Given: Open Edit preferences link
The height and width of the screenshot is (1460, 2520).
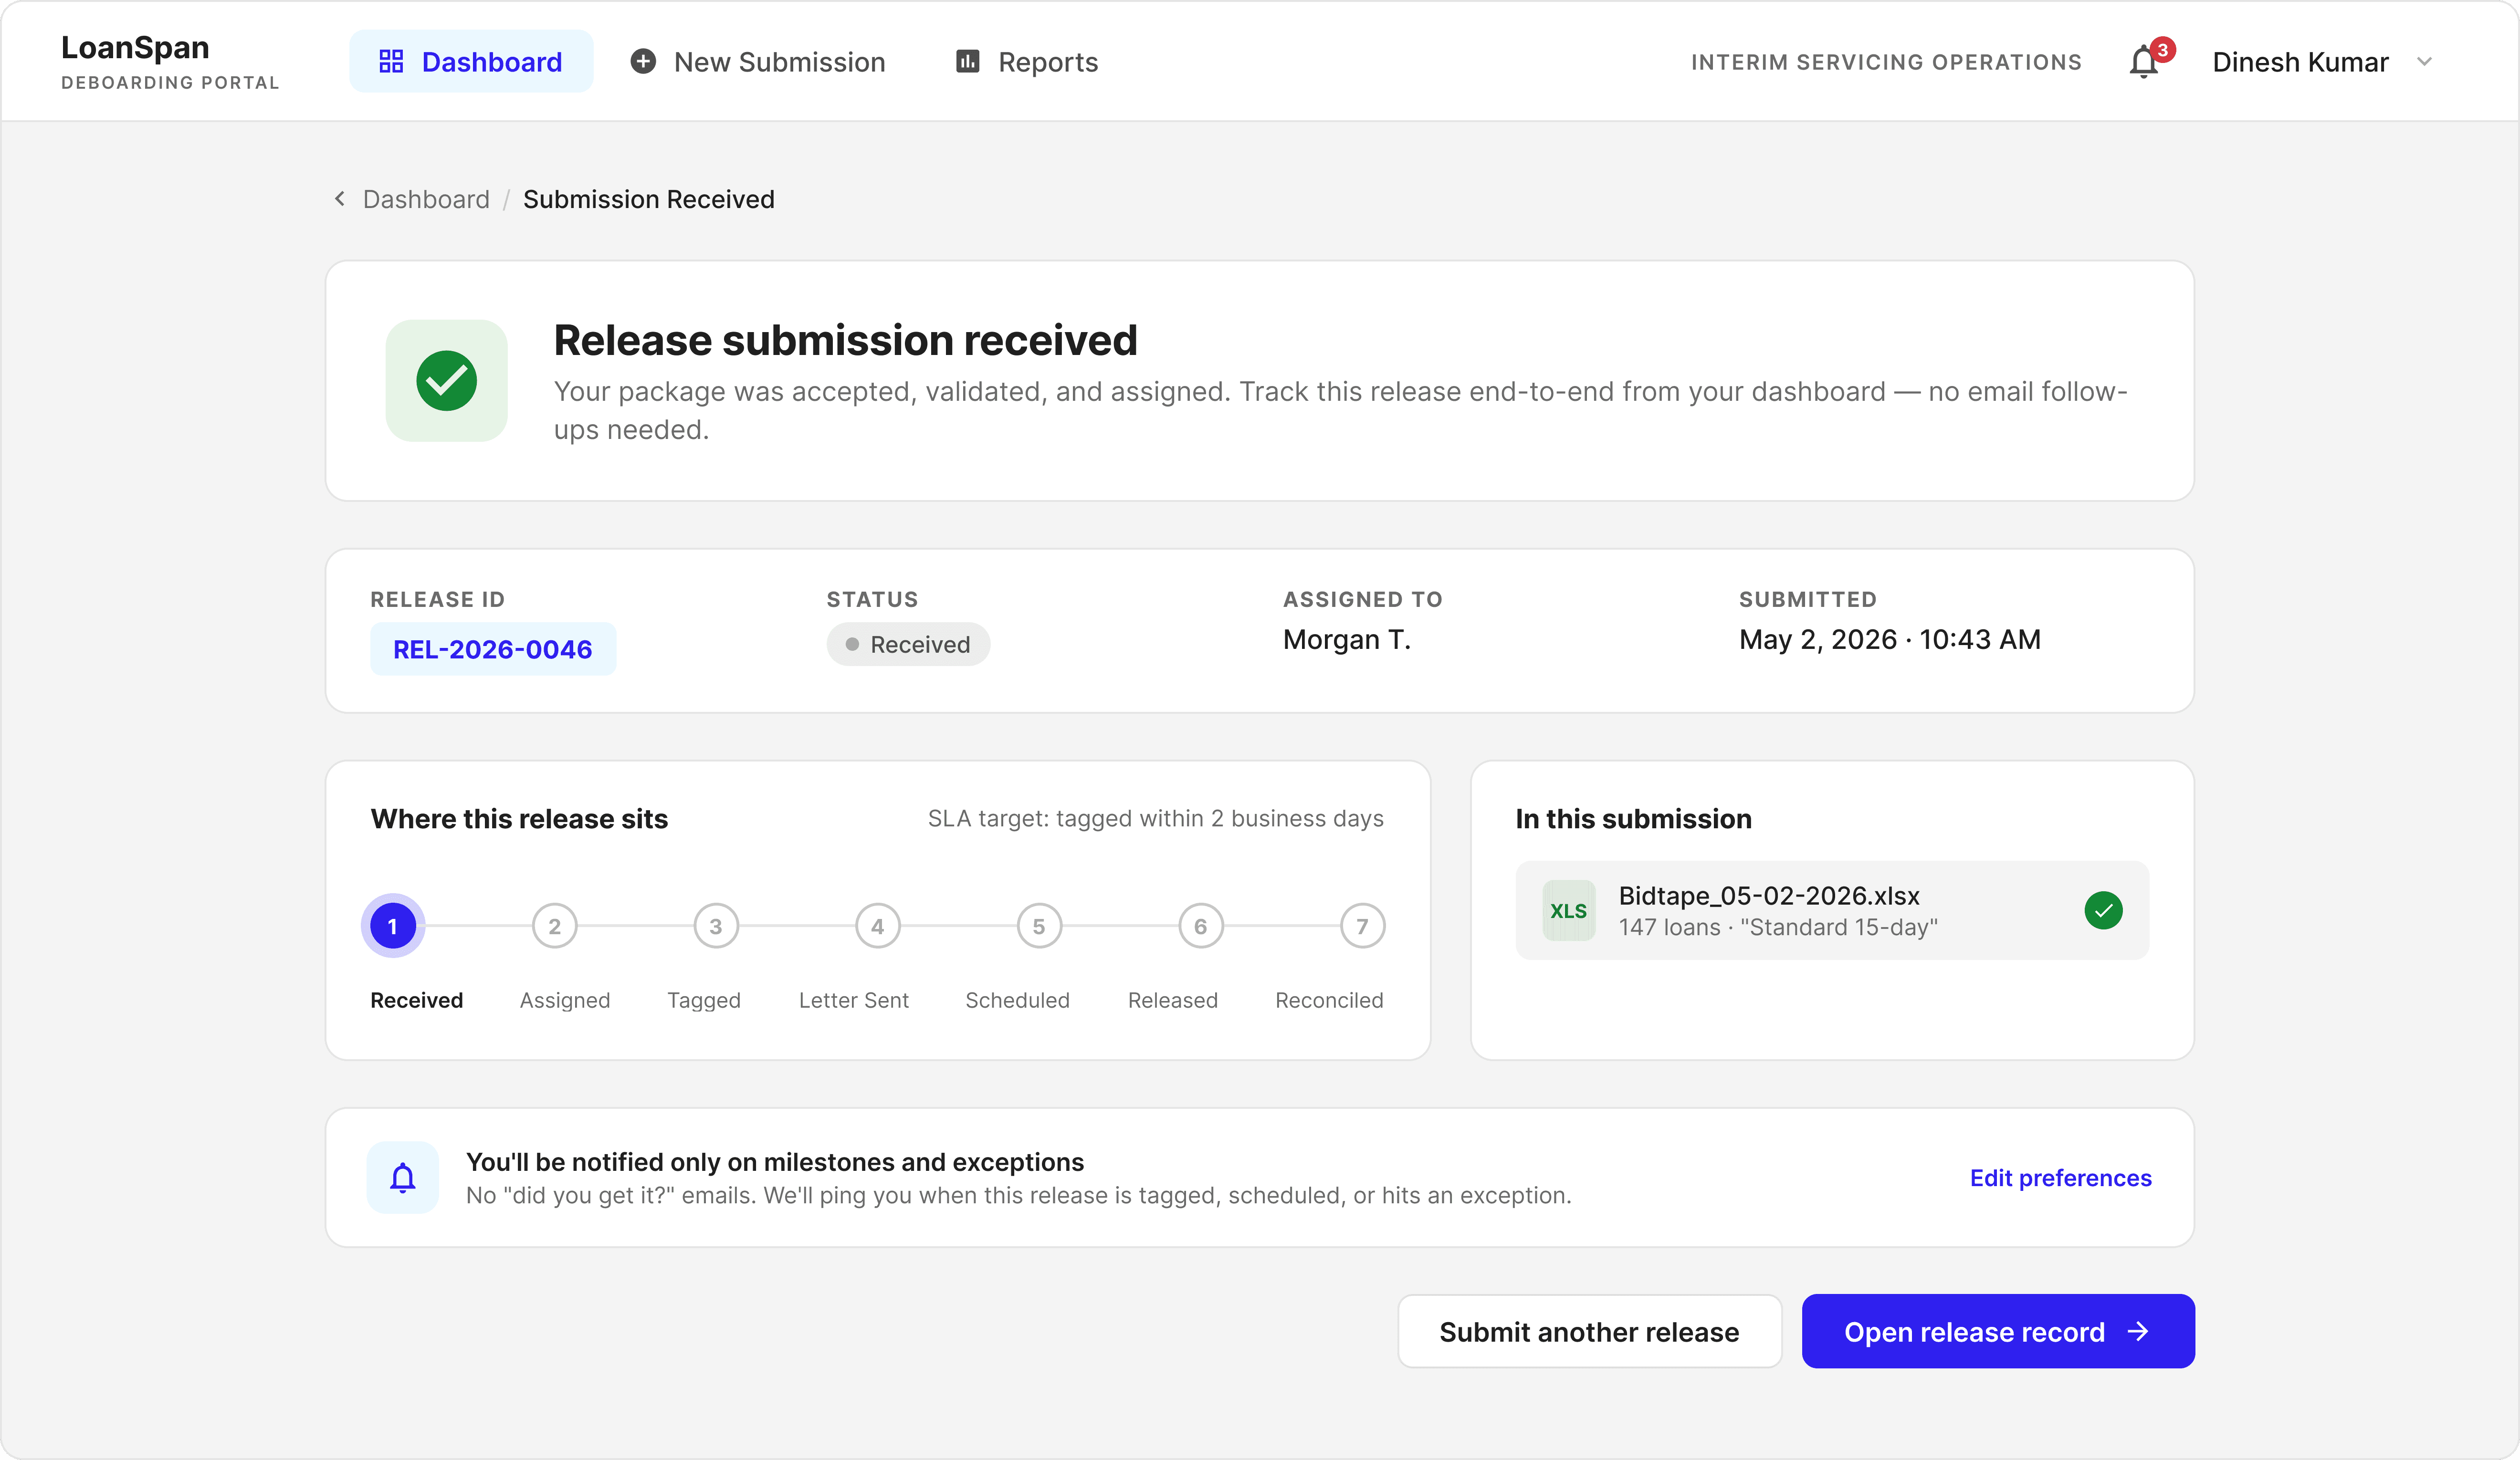Looking at the screenshot, I should (x=2060, y=1177).
